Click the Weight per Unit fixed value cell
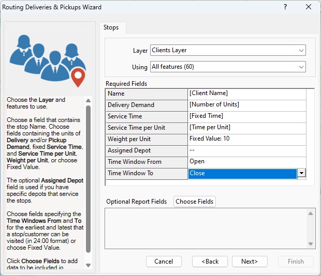The image size is (321, 276). coord(247,139)
